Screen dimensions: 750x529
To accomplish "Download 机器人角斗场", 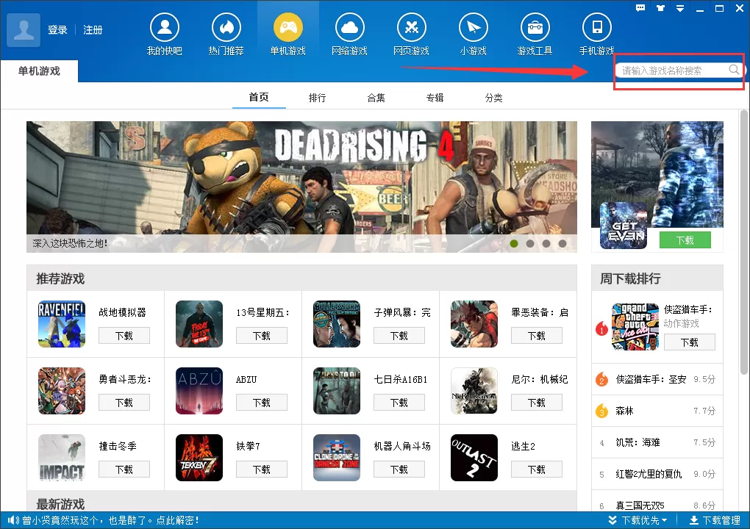I will tap(399, 469).
